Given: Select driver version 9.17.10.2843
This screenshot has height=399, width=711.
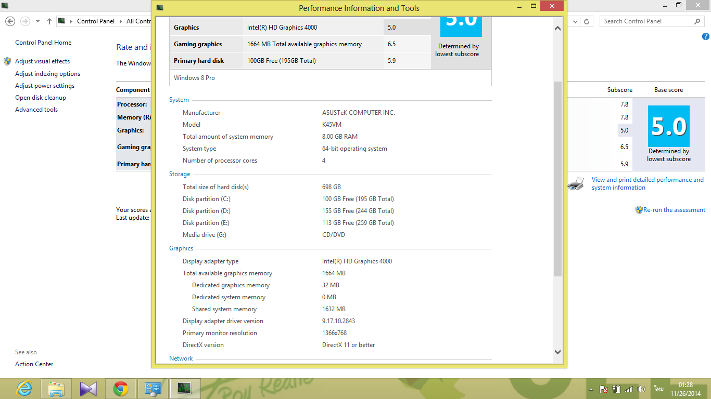Looking at the screenshot, I should click(338, 321).
